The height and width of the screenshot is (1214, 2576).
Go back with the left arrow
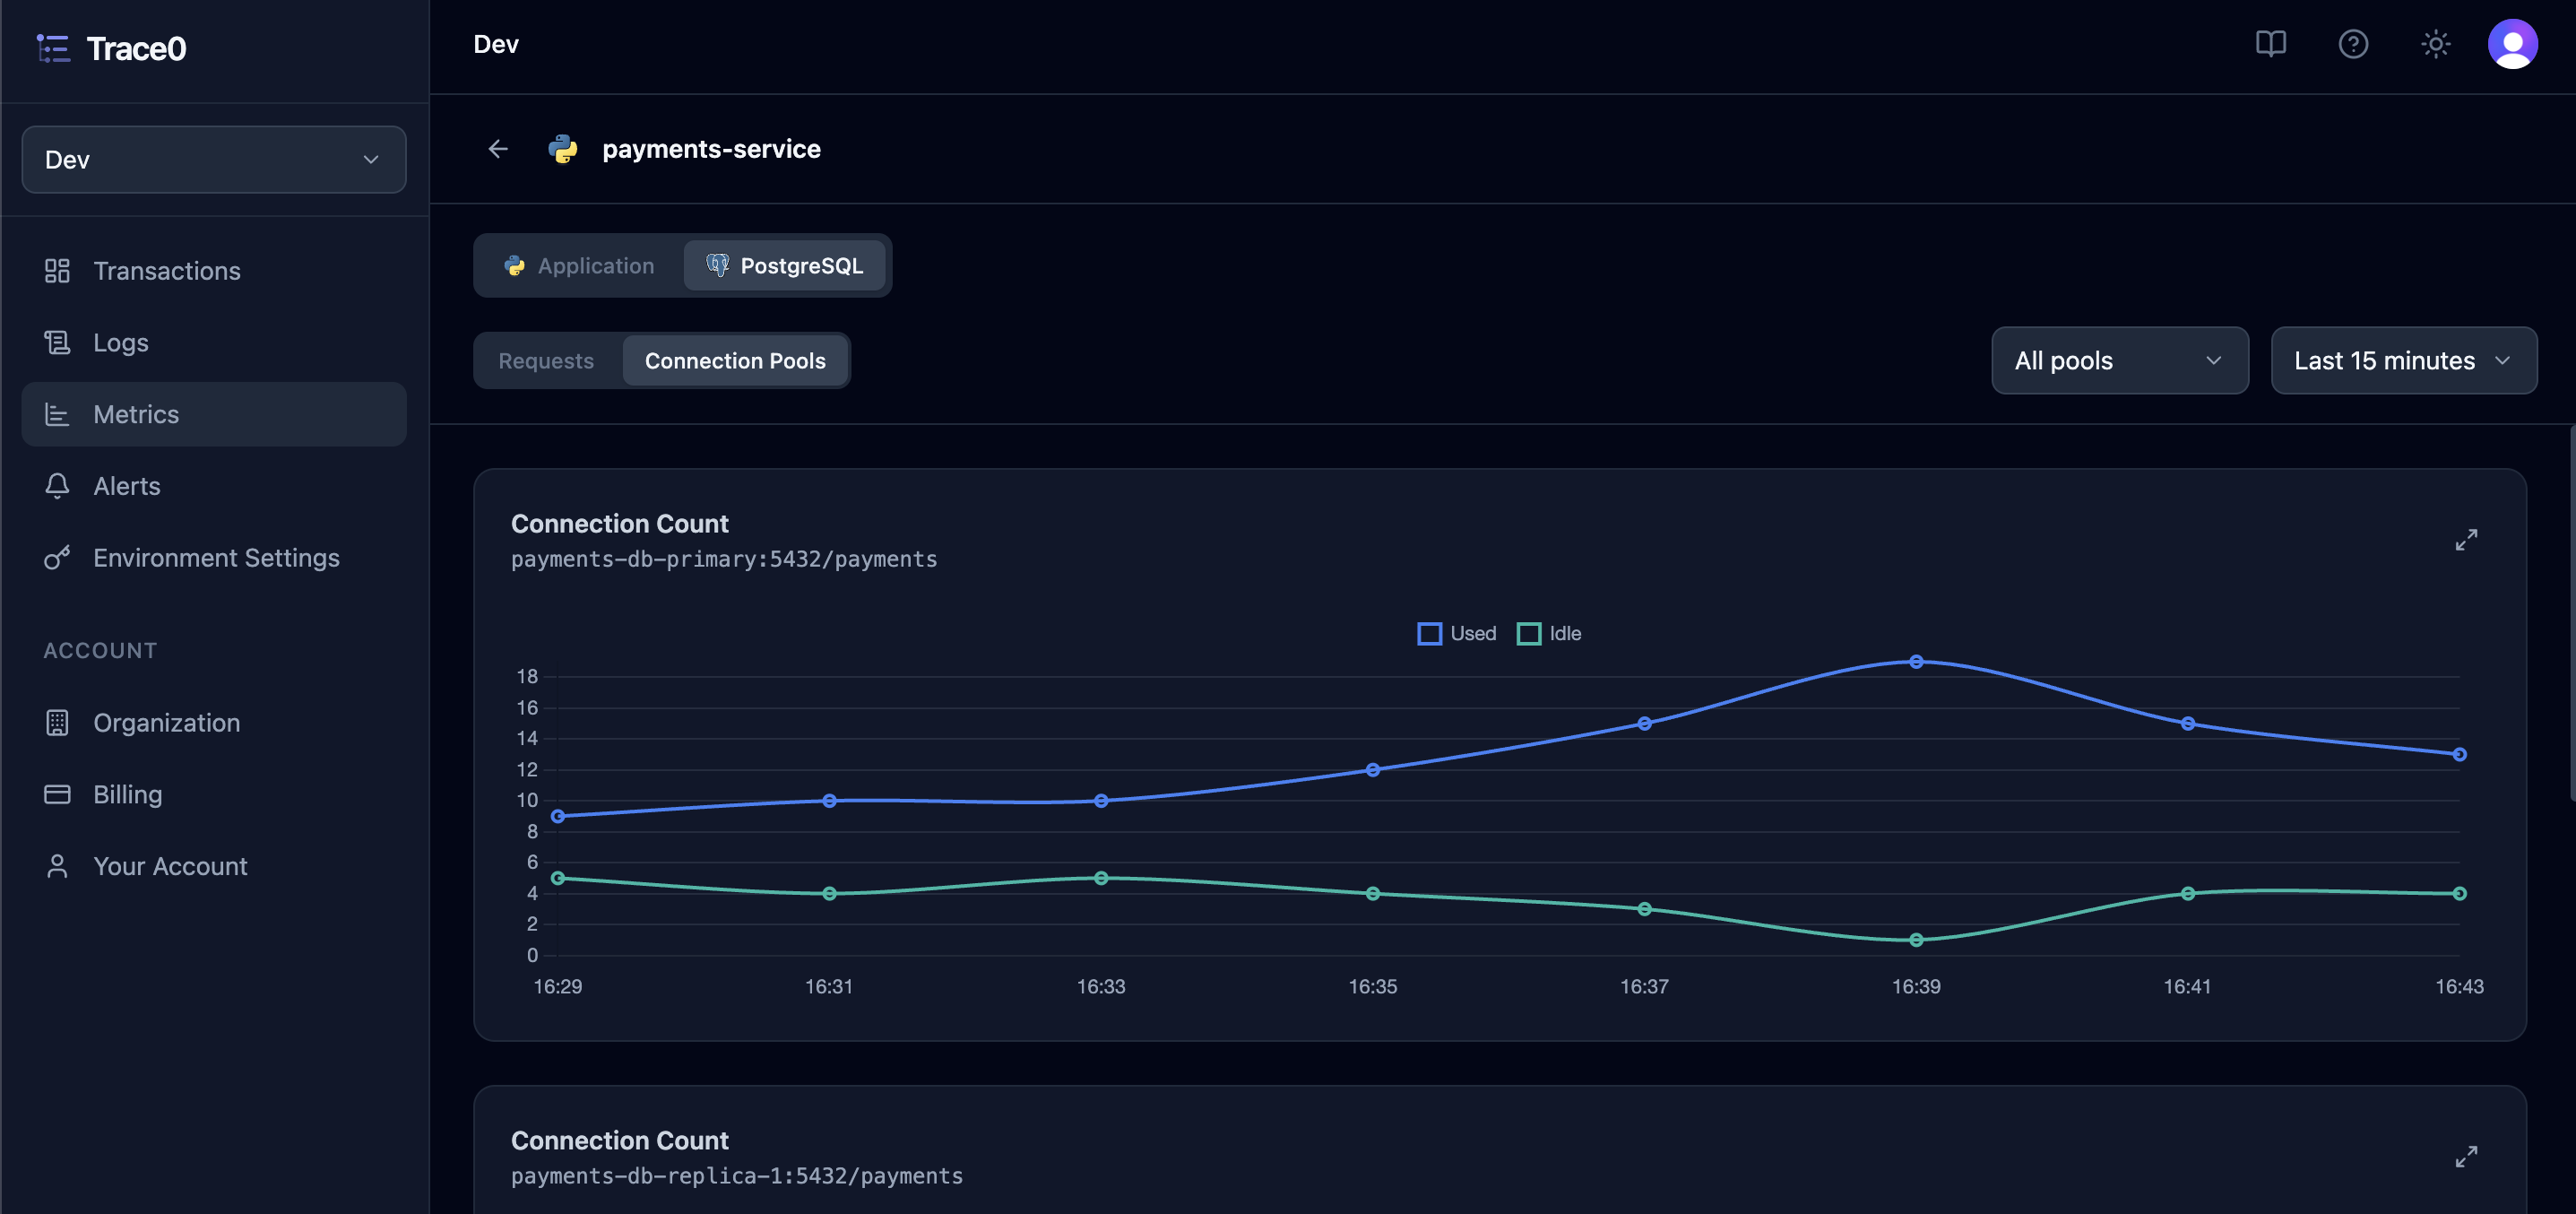(498, 149)
